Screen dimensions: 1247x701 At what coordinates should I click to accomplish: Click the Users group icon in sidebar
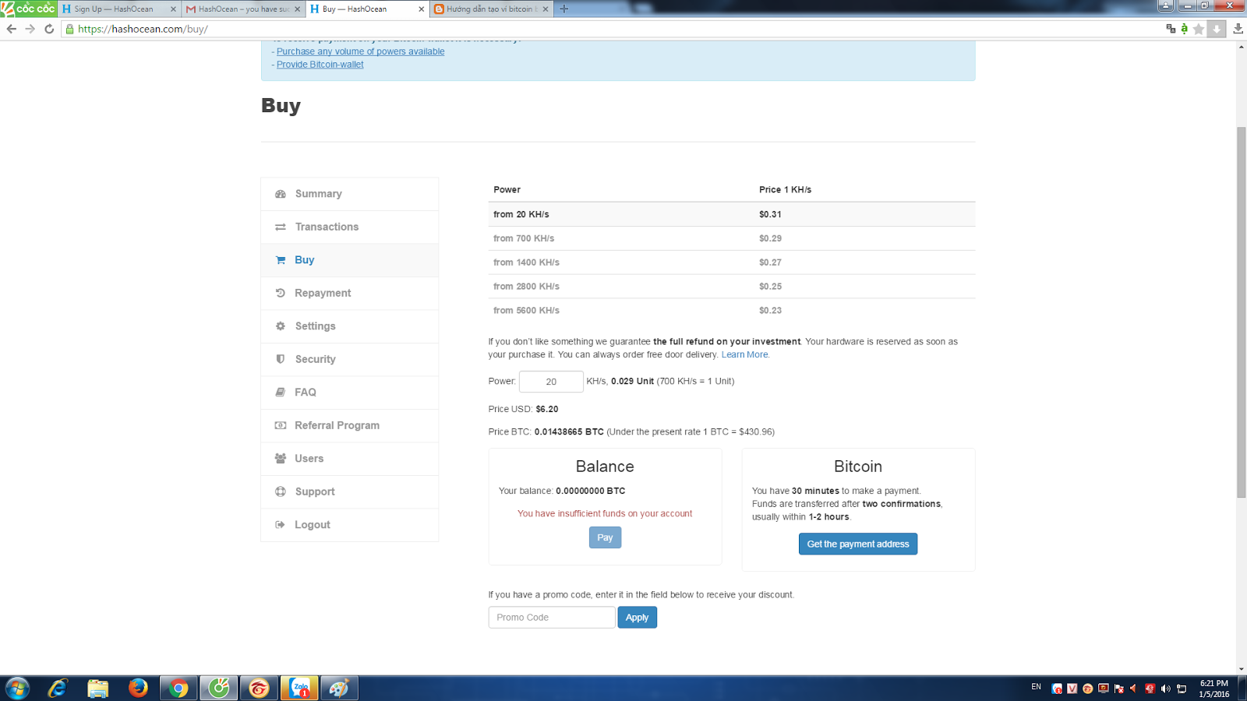click(x=281, y=459)
